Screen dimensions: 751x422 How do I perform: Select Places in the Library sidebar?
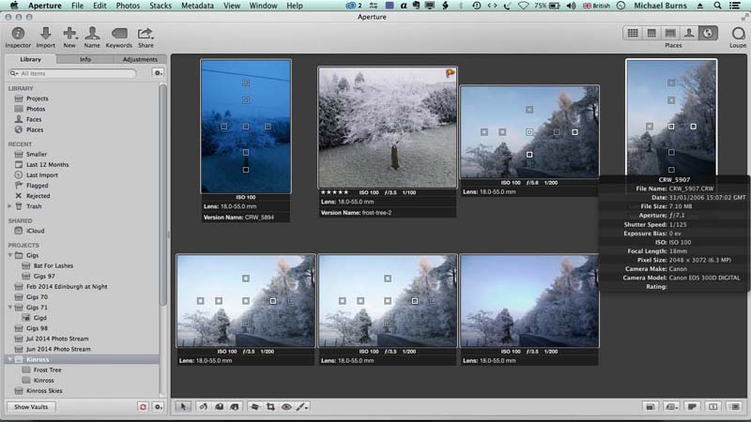(34, 129)
